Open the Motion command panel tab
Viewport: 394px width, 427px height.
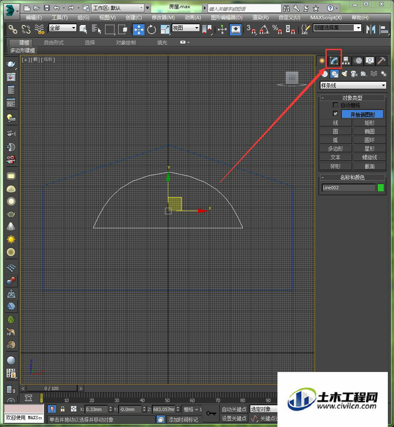[358, 60]
